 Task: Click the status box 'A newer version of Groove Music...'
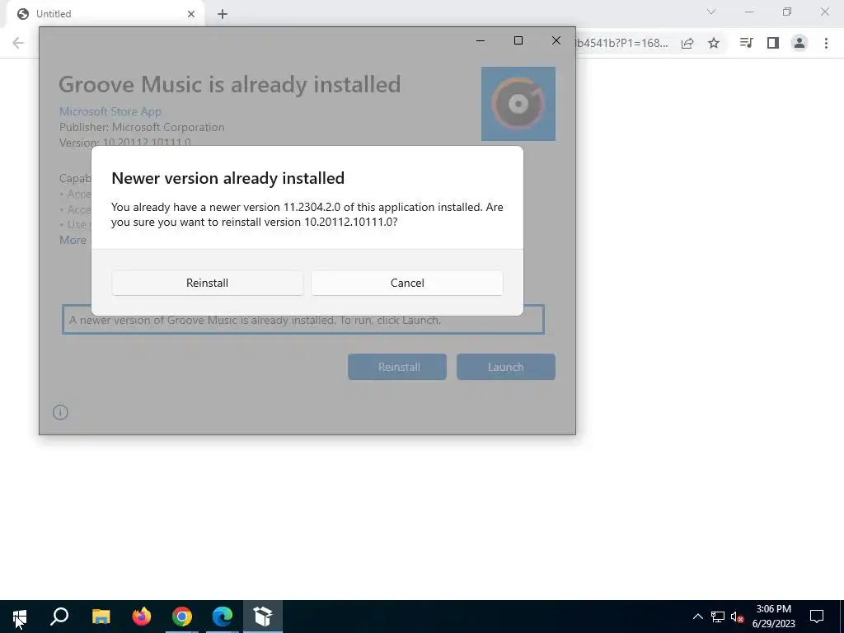pos(303,320)
